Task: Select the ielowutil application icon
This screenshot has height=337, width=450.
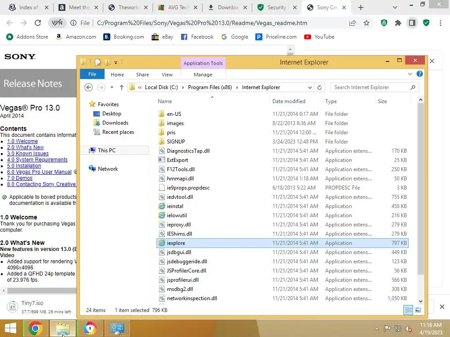Action: click(x=162, y=215)
